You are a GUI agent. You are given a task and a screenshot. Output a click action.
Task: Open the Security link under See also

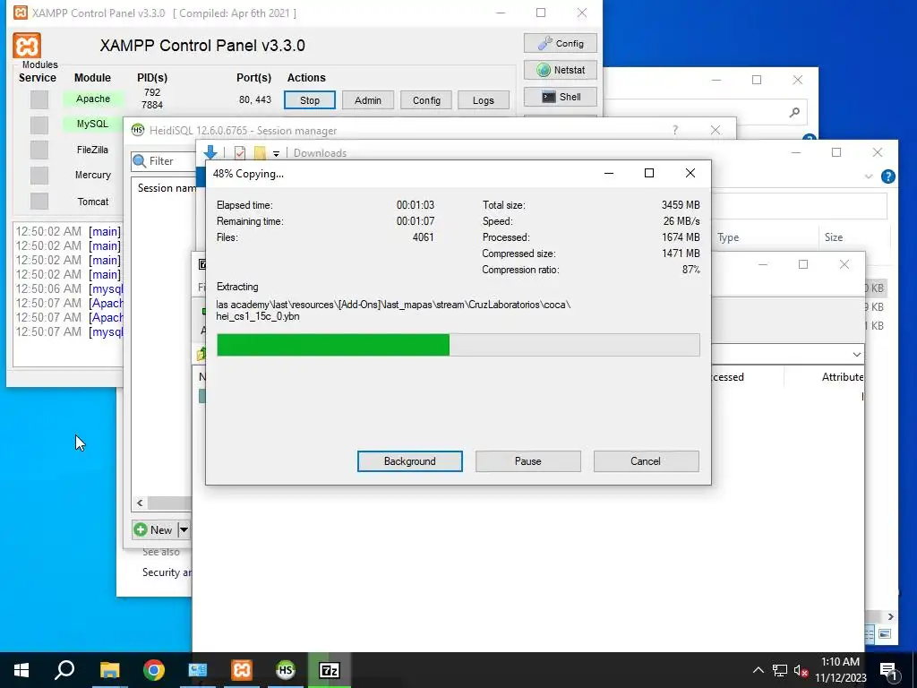pos(167,572)
